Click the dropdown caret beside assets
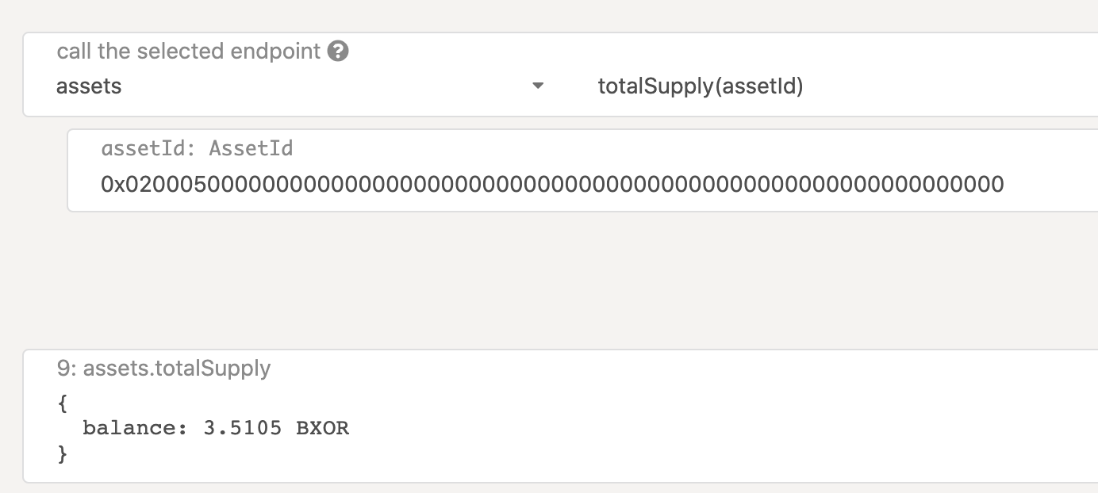1098x493 pixels. pos(538,86)
